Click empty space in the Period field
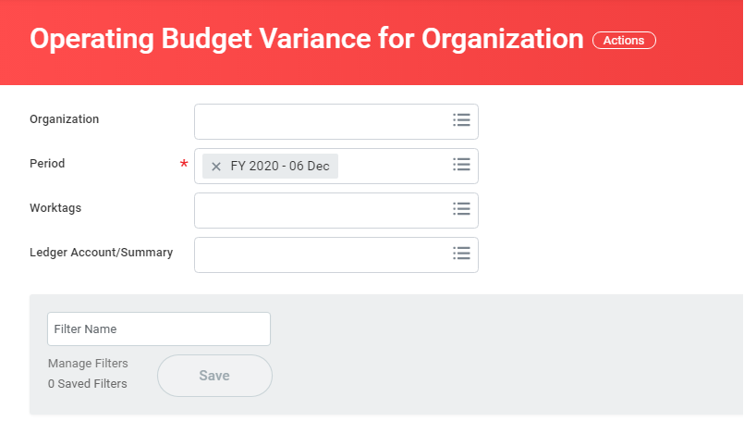 (393, 166)
